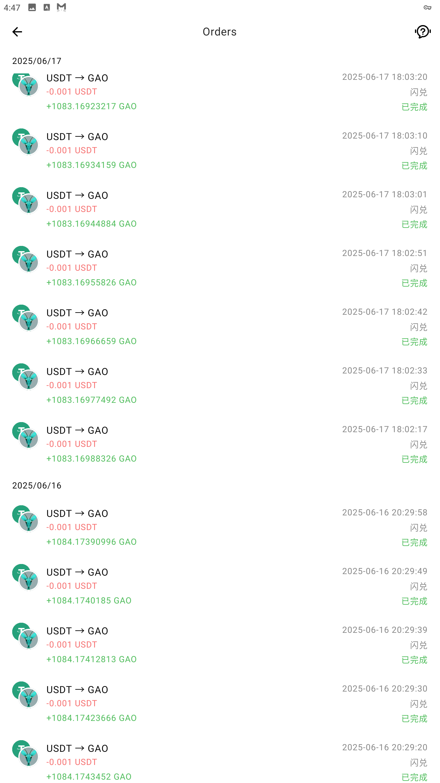
Task: Open the help support chat icon
Action: [x=423, y=32]
